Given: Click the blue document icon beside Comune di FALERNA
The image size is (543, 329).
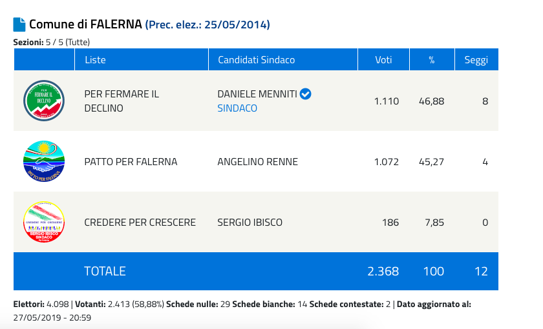Looking at the screenshot, I should (19, 25).
